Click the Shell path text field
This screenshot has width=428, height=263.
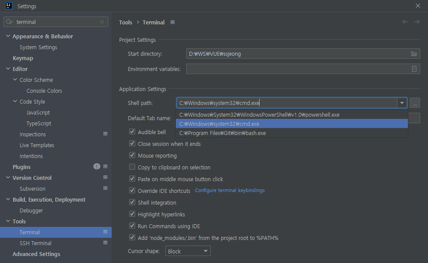[x=287, y=103]
